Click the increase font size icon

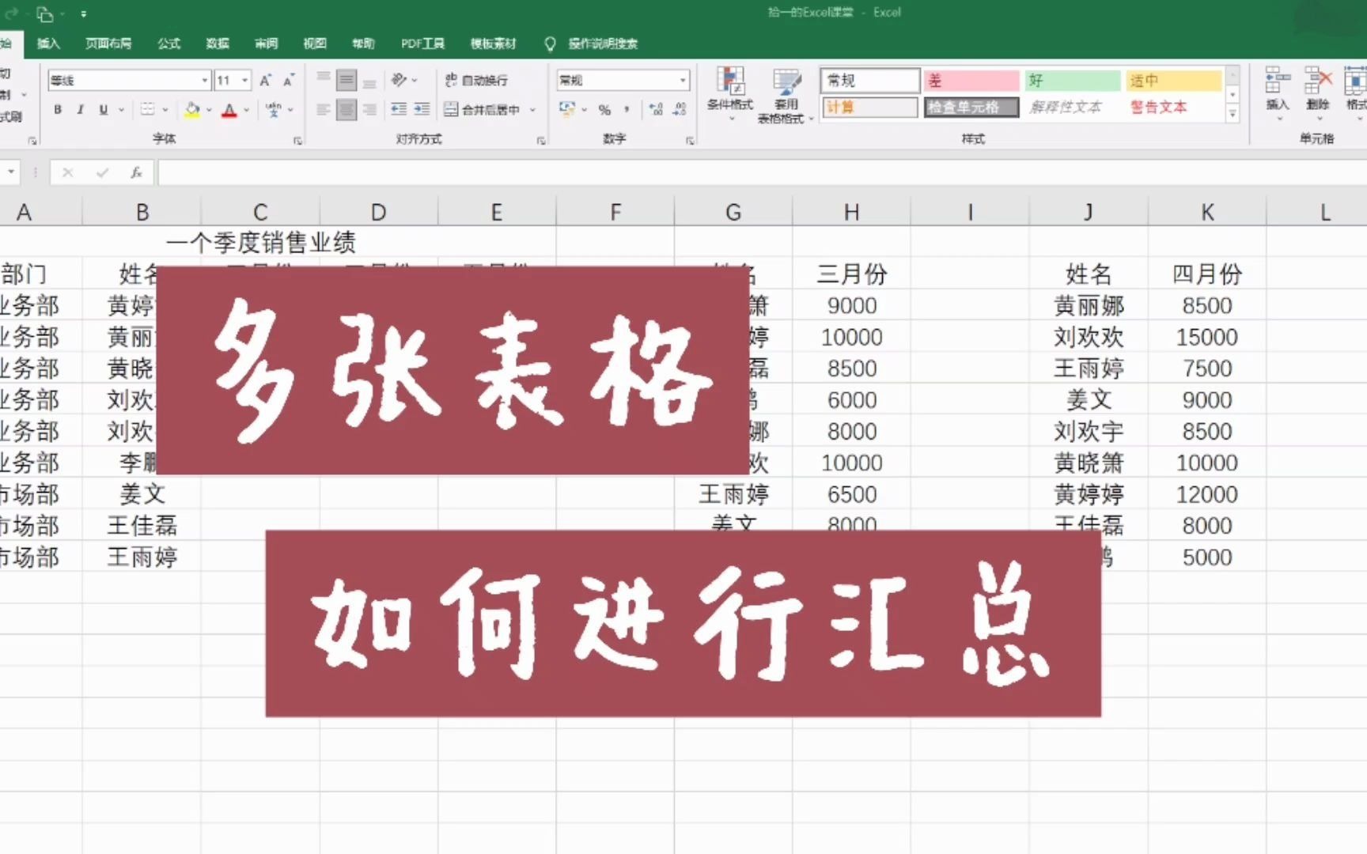point(266,80)
